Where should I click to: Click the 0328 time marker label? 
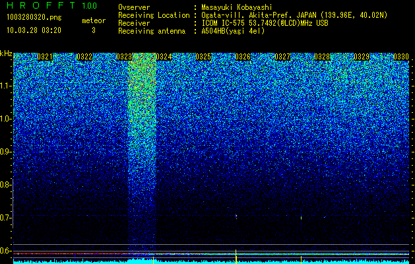322,57
